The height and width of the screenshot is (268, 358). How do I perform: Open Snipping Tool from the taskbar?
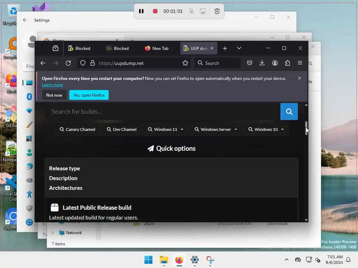(x=210, y=260)
